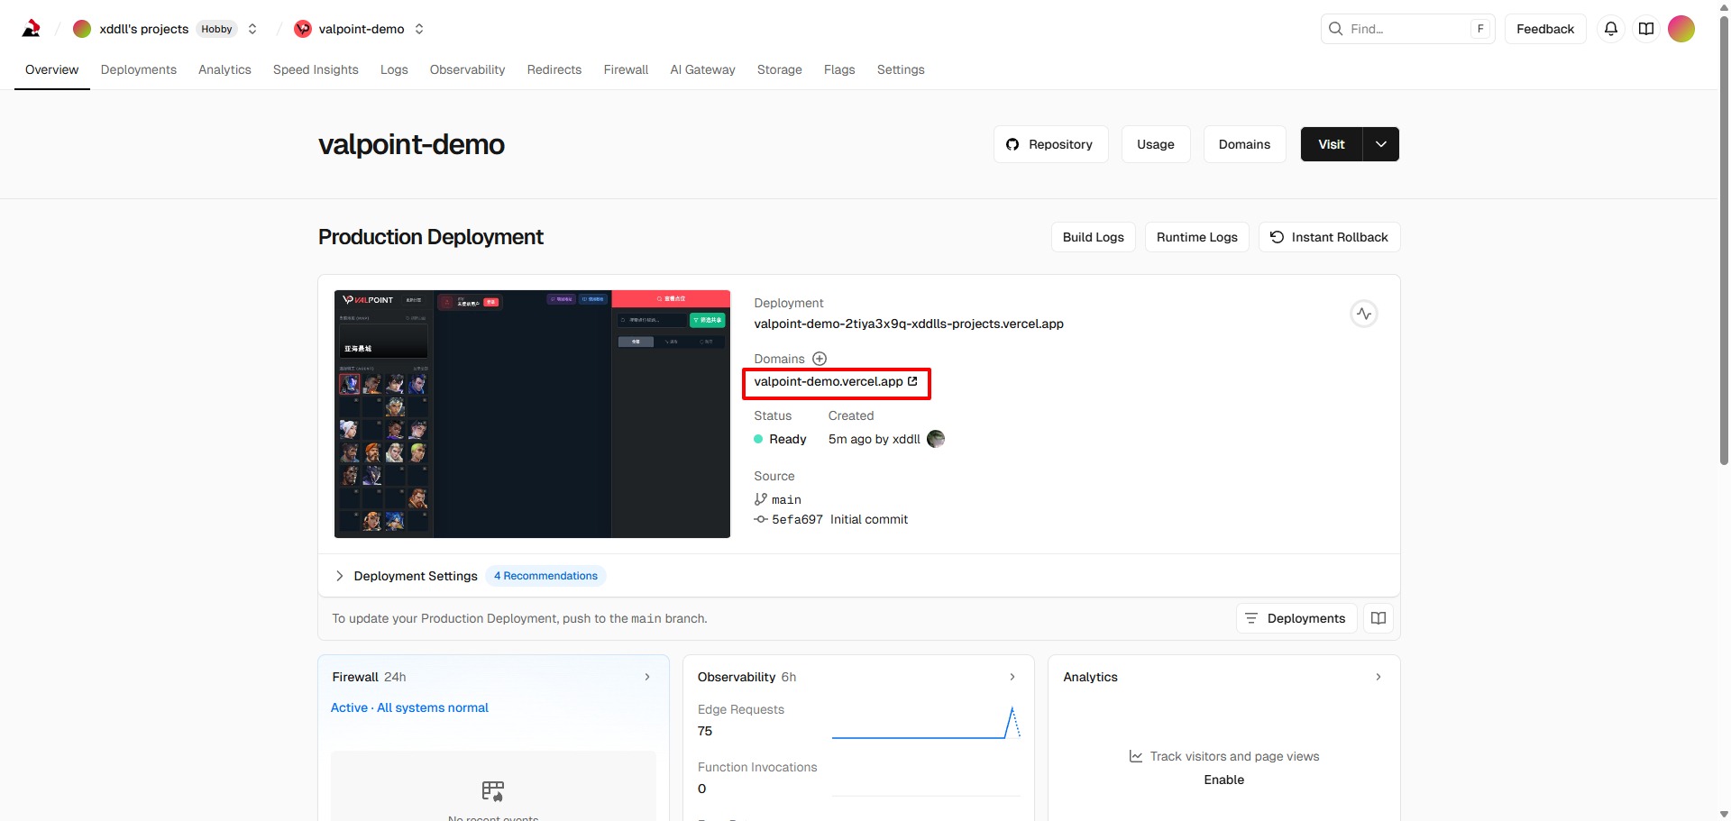The height and width of the screenshot is (821, 1731).
Task: Open Build Logs
Action: (1094, 237)
